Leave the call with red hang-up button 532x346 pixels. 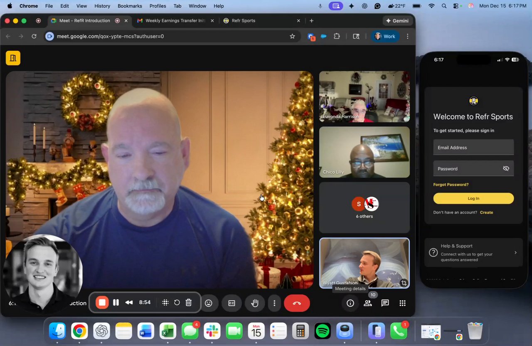pos(297,303)
